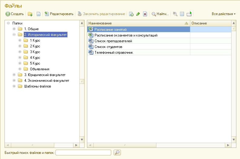
Task: Click the quick search input field
Action: point(83,152)
